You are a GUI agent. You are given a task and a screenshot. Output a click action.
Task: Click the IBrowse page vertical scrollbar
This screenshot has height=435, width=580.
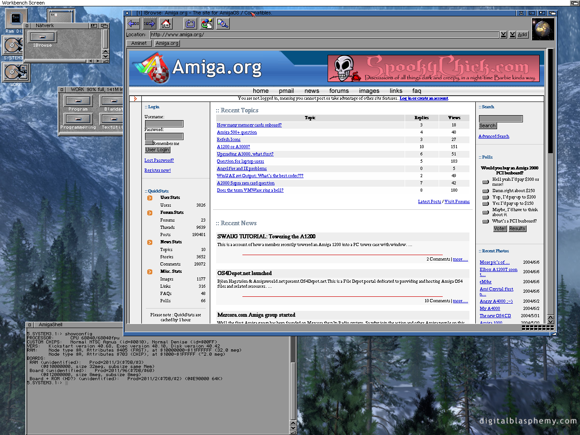[x=551, y=181]
